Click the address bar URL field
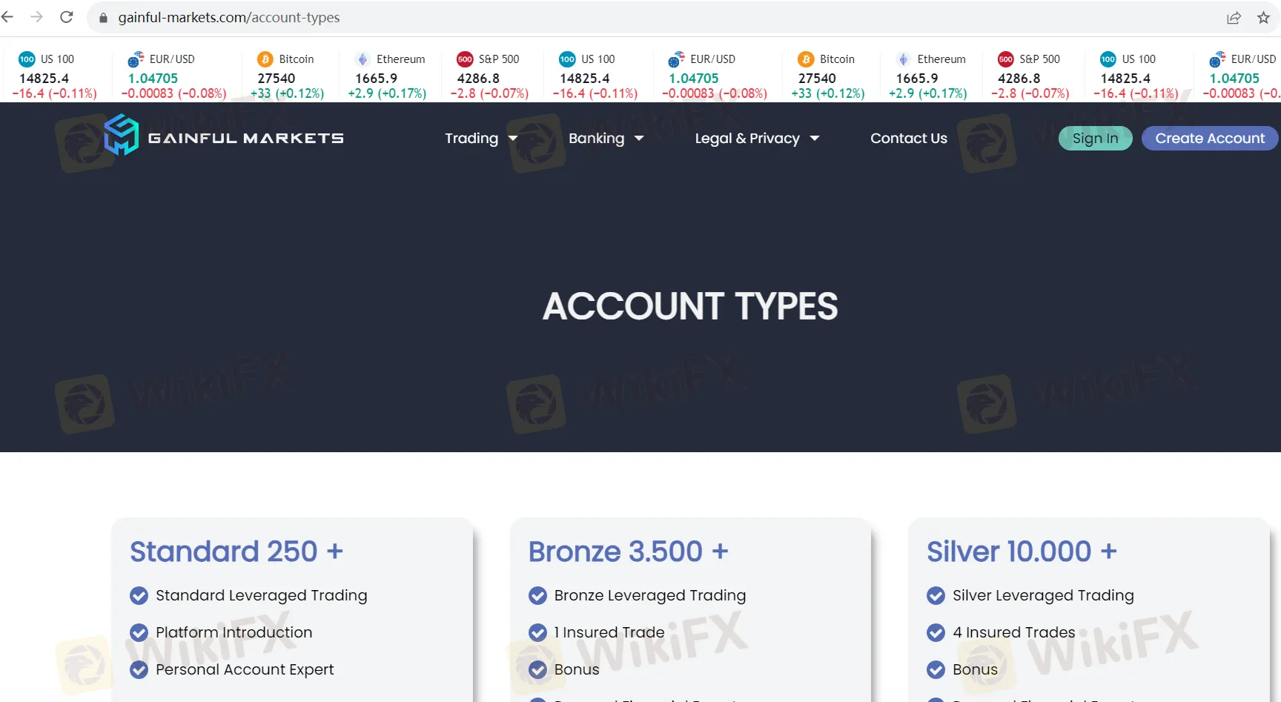1281x702 pixels. 652,18
